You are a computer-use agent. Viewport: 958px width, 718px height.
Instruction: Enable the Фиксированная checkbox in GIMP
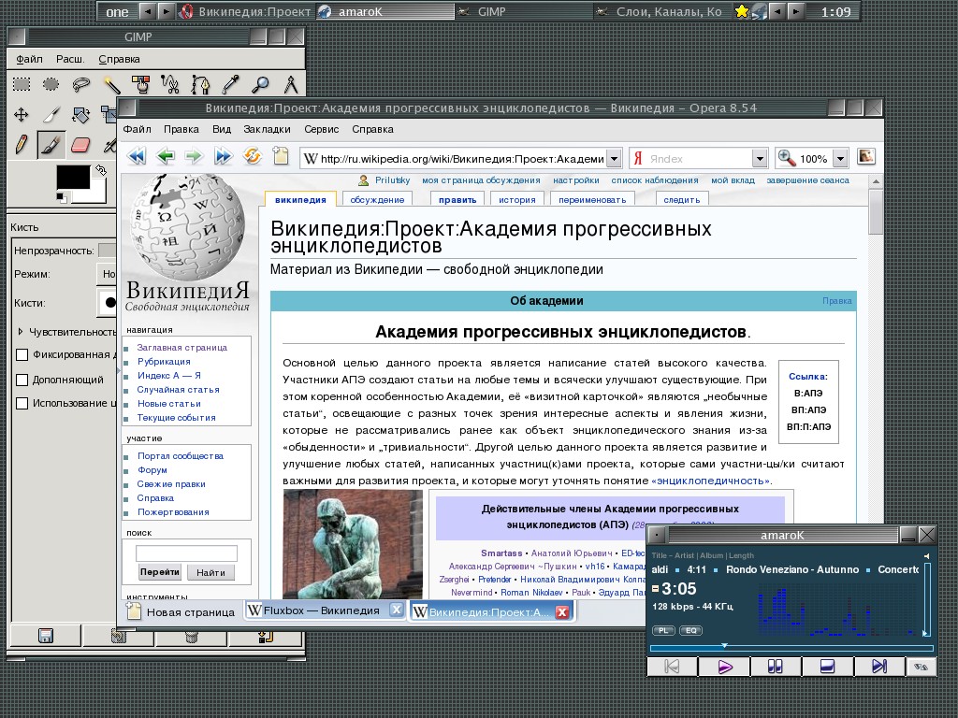point(22,354)
